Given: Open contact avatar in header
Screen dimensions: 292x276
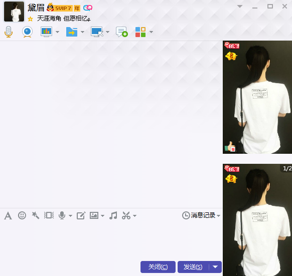Looking at the screenshot, I should click(x=14, y=12).
